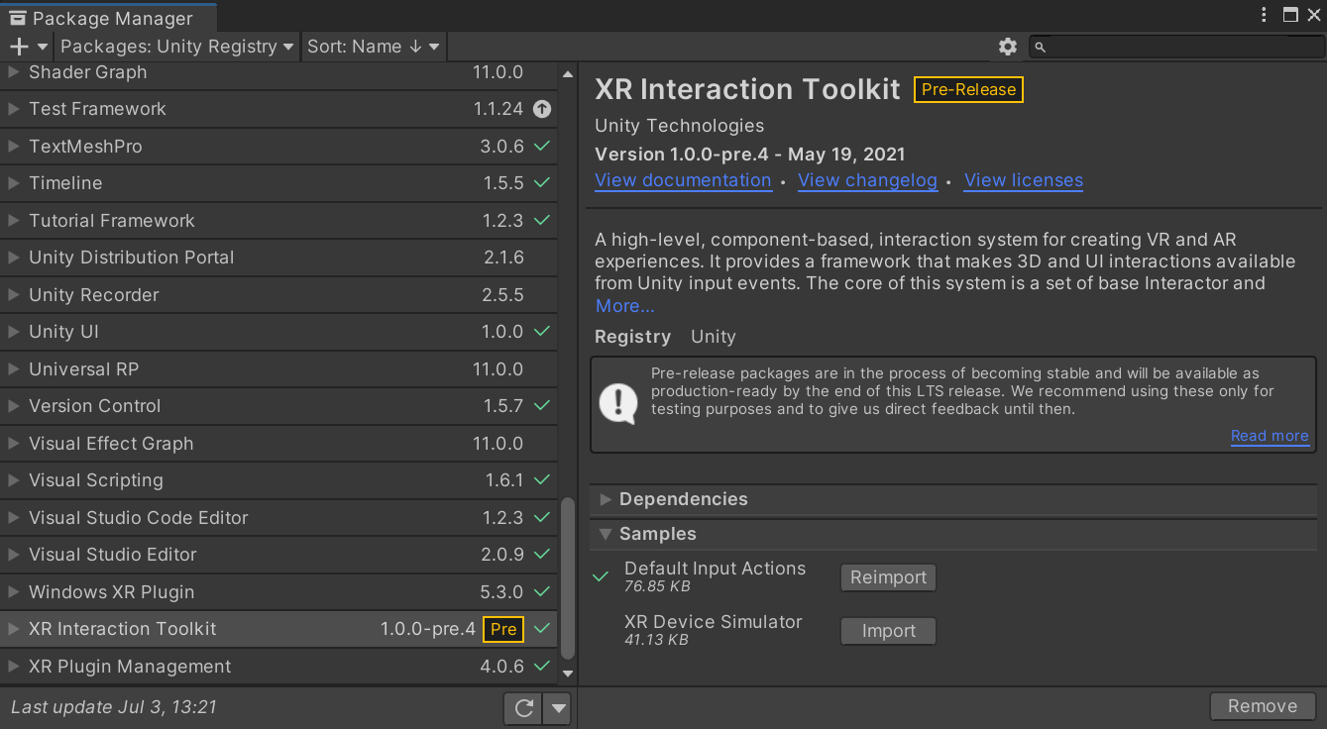This screenshot has width=1327, height=729.
Task: Open the Package Manager settings gear
Action: (x=1008, y=47)
